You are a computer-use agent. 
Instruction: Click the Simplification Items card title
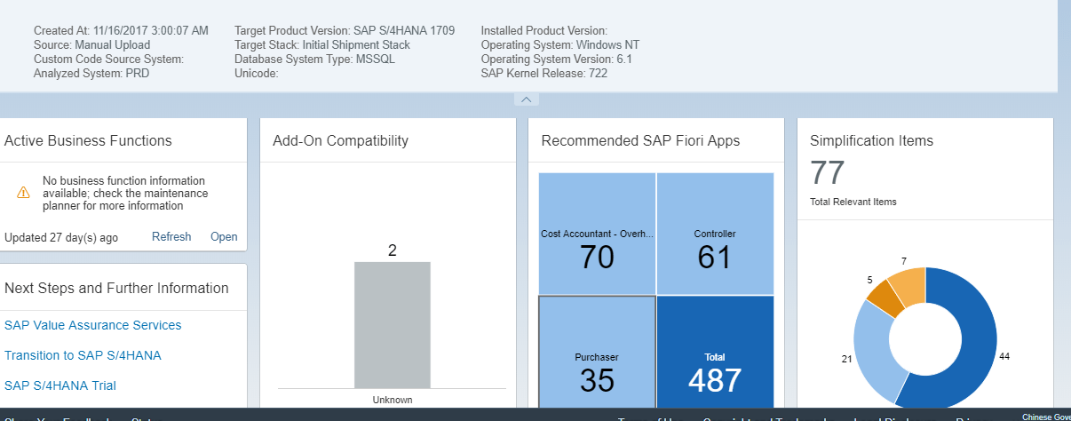[871, 140]
